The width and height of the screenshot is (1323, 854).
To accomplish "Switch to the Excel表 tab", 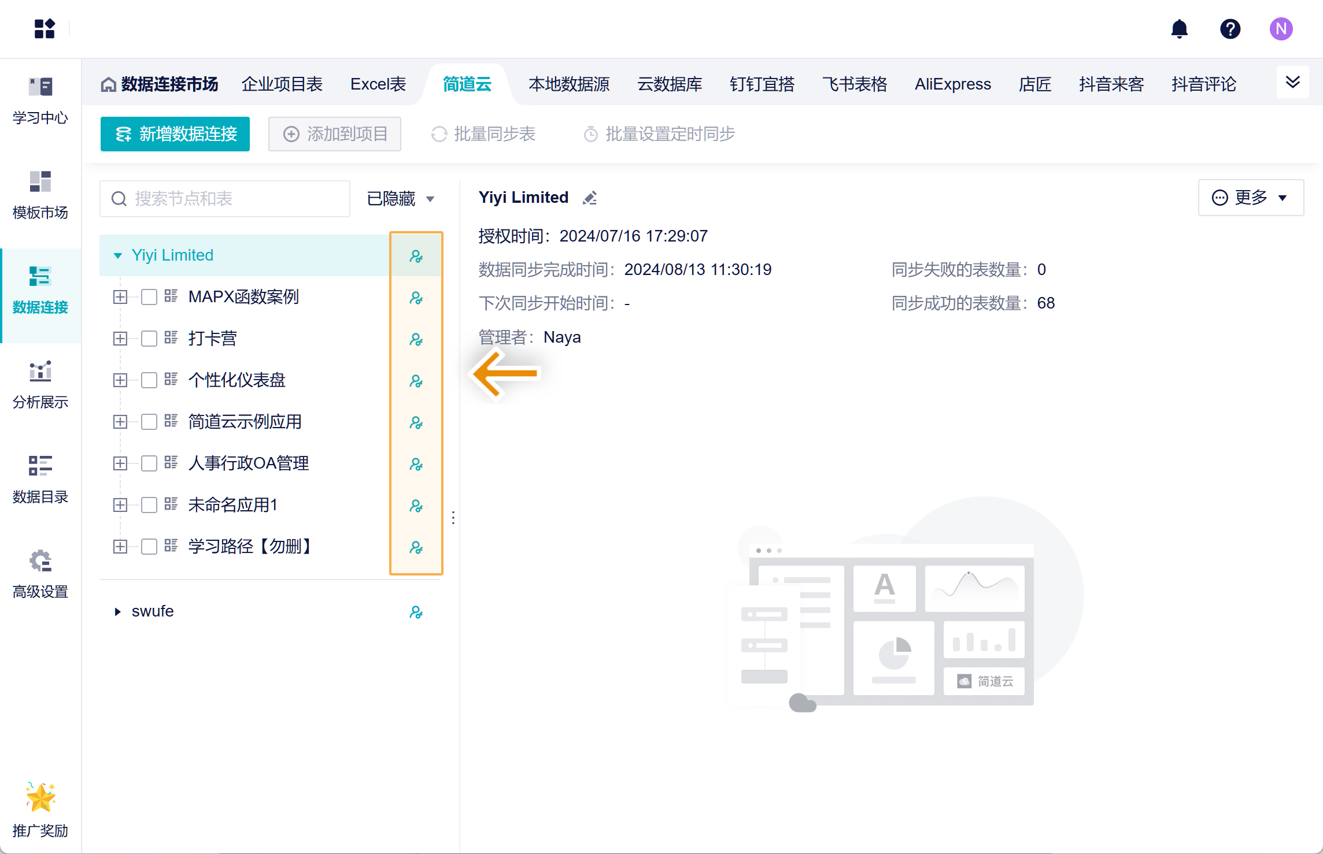I will point(378,84).
